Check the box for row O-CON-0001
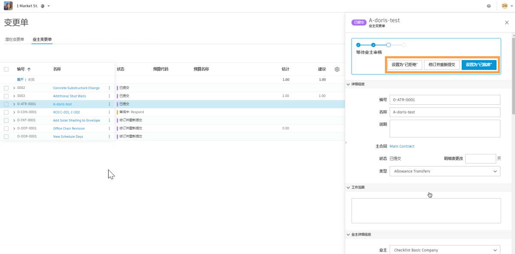The width and height of the screenshot is (515, 254). coord(6,112)
